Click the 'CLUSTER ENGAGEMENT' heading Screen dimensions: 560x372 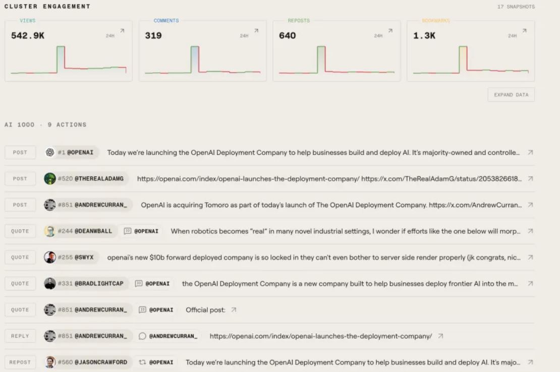47,7
